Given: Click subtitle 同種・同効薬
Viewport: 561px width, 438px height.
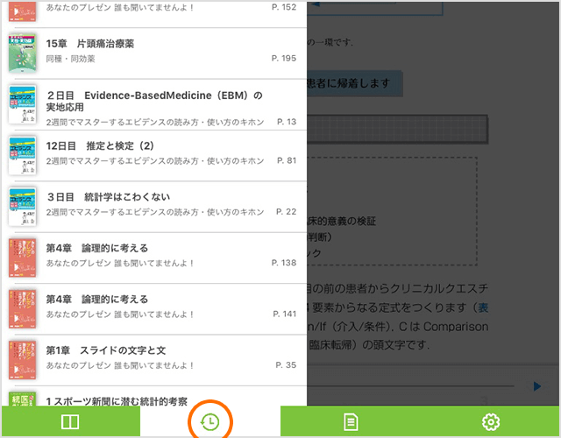Looking at the screenshot, I should click(x=70, y=59).
